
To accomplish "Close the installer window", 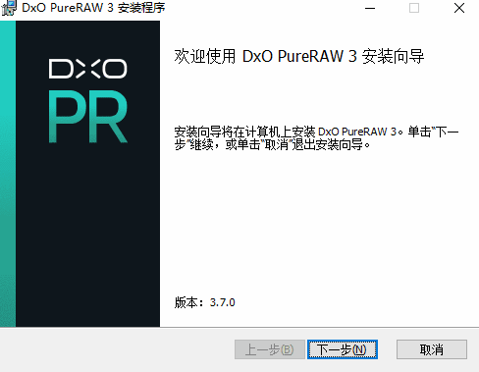I will (459, 8).
